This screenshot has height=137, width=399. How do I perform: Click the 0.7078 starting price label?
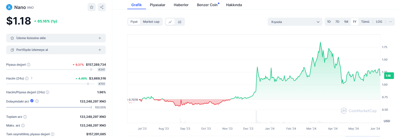133,100
